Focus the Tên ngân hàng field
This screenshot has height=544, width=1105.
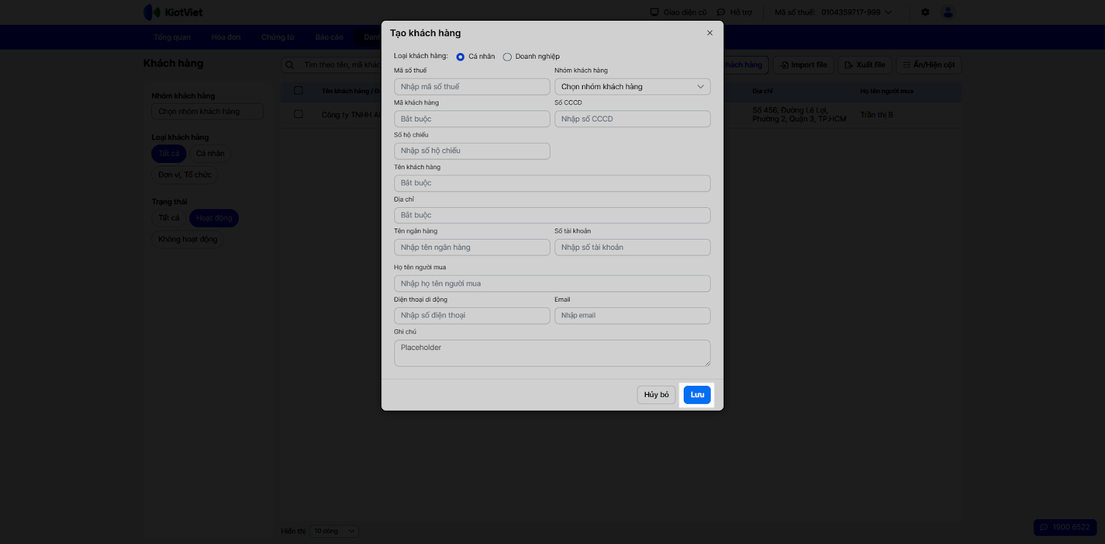(x=472, y=247)
